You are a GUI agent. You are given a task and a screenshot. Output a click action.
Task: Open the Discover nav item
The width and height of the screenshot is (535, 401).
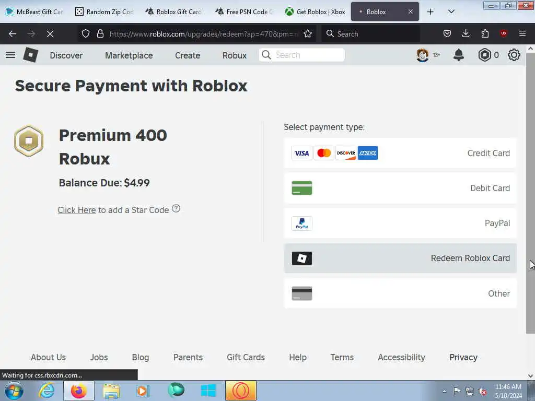66,55
